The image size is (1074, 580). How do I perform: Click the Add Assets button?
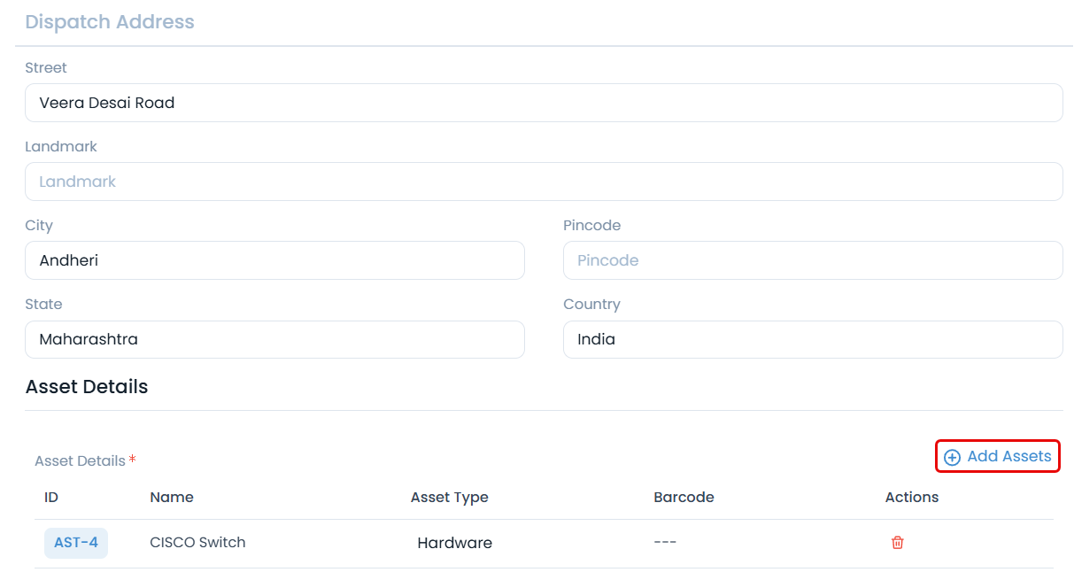point(997,456)
